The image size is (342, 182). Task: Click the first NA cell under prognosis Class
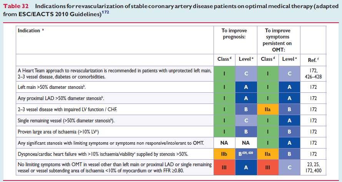(x=224, y=143)
